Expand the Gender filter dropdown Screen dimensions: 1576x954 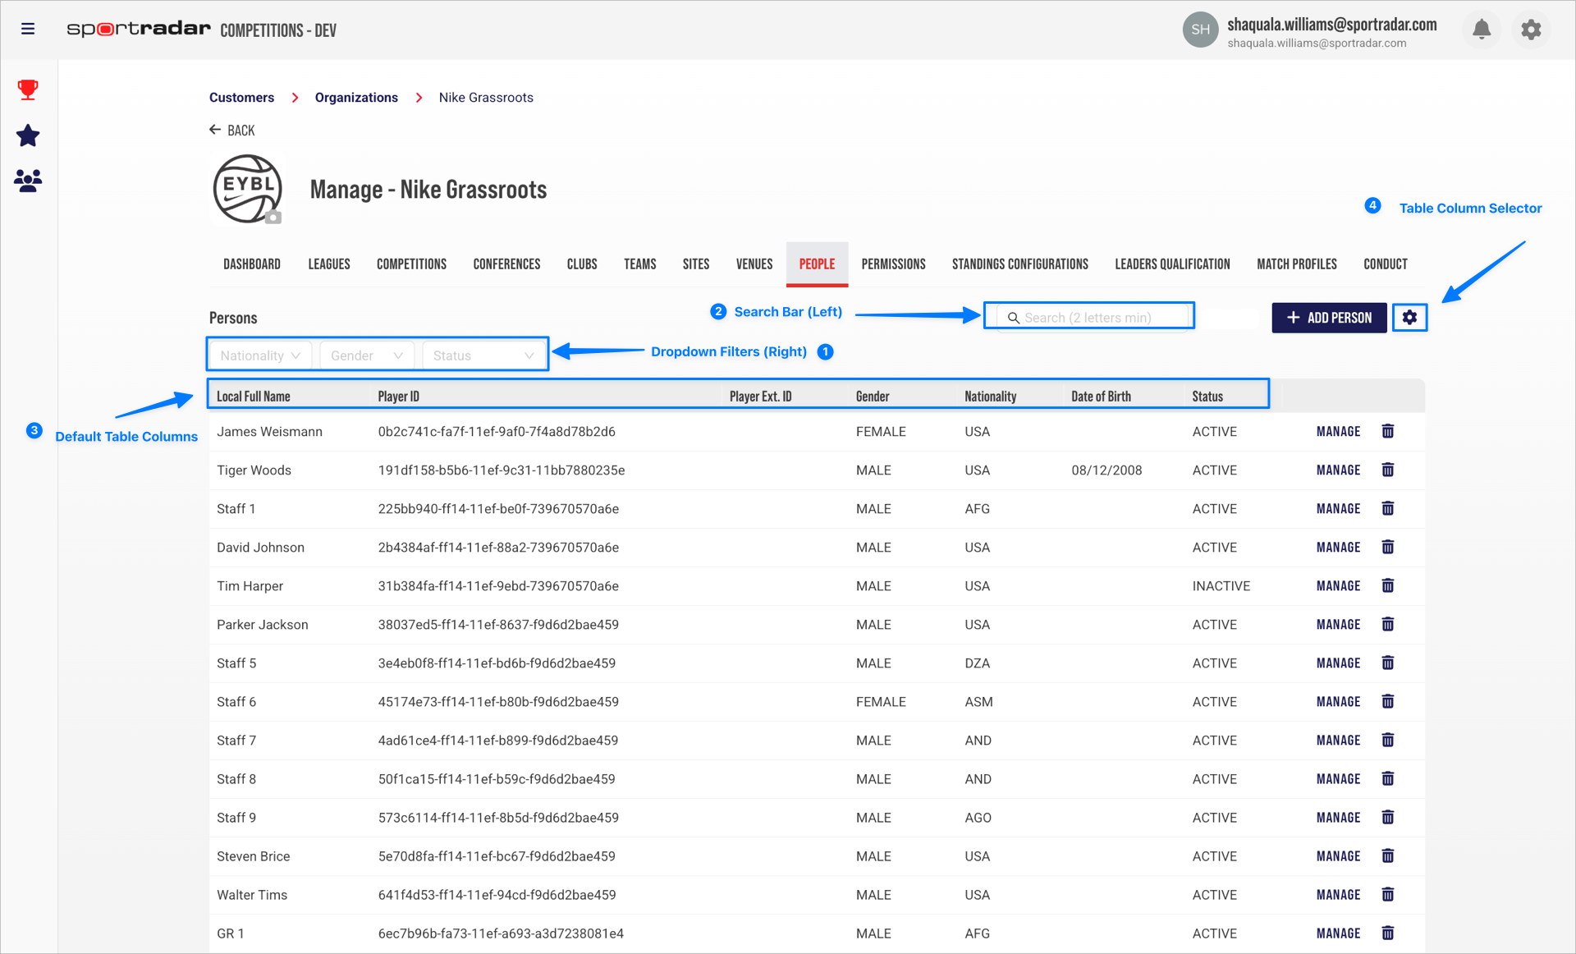(366, 355)
